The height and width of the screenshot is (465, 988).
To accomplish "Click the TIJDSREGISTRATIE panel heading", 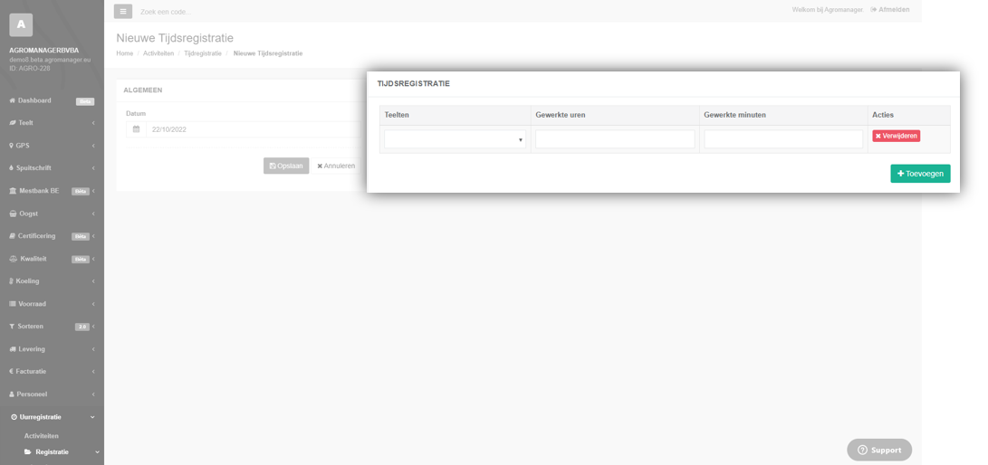I will (413, 84).
